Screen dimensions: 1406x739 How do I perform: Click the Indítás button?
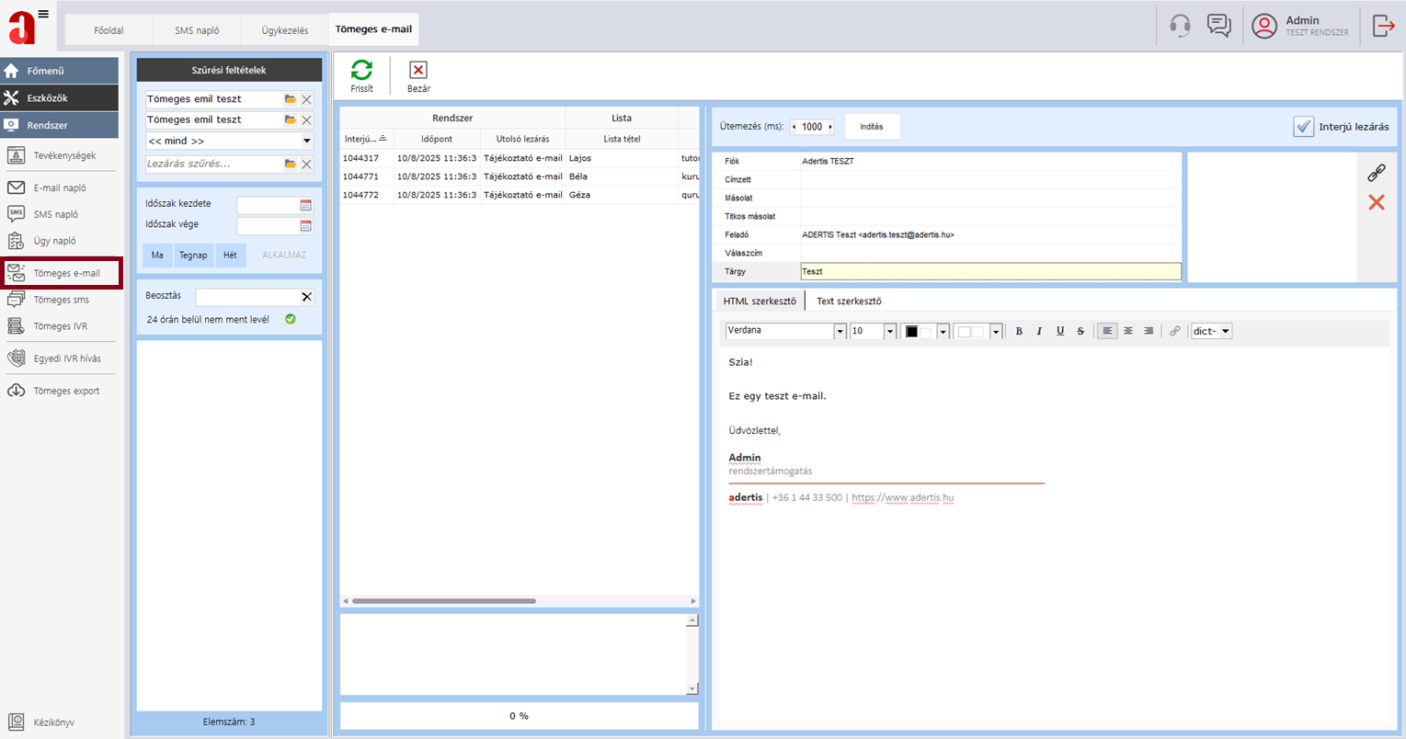(871, 127)
